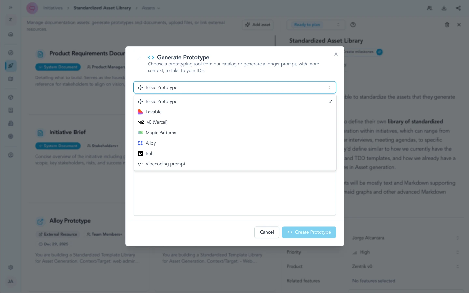
Task: Click the Create Prototype button
Action: (x=309, y=232)
